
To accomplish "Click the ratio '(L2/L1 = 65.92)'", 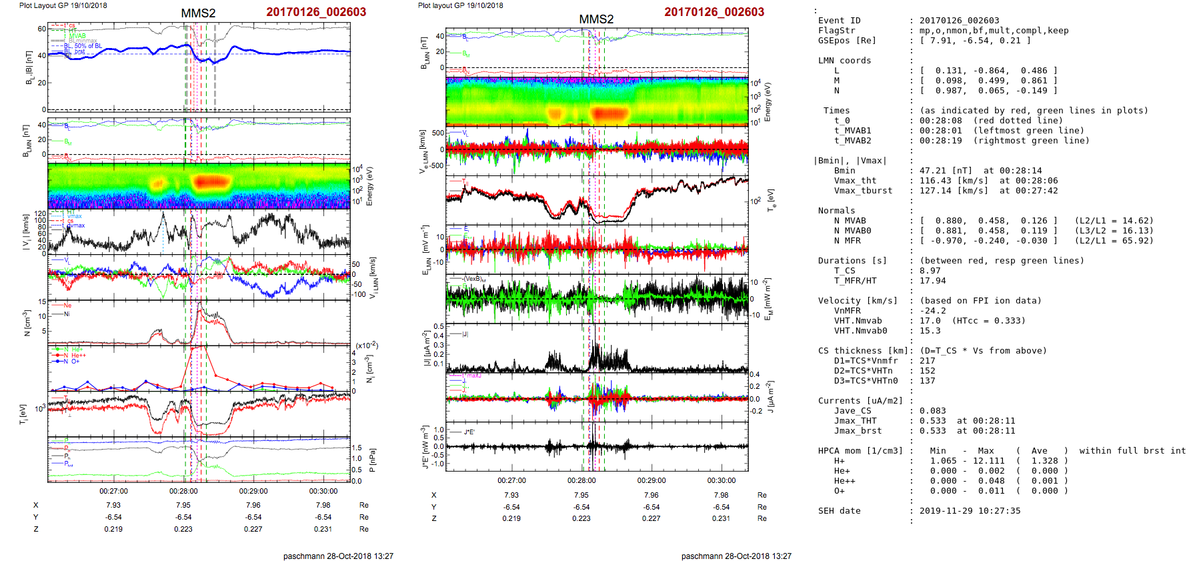I will [1114, 241].
